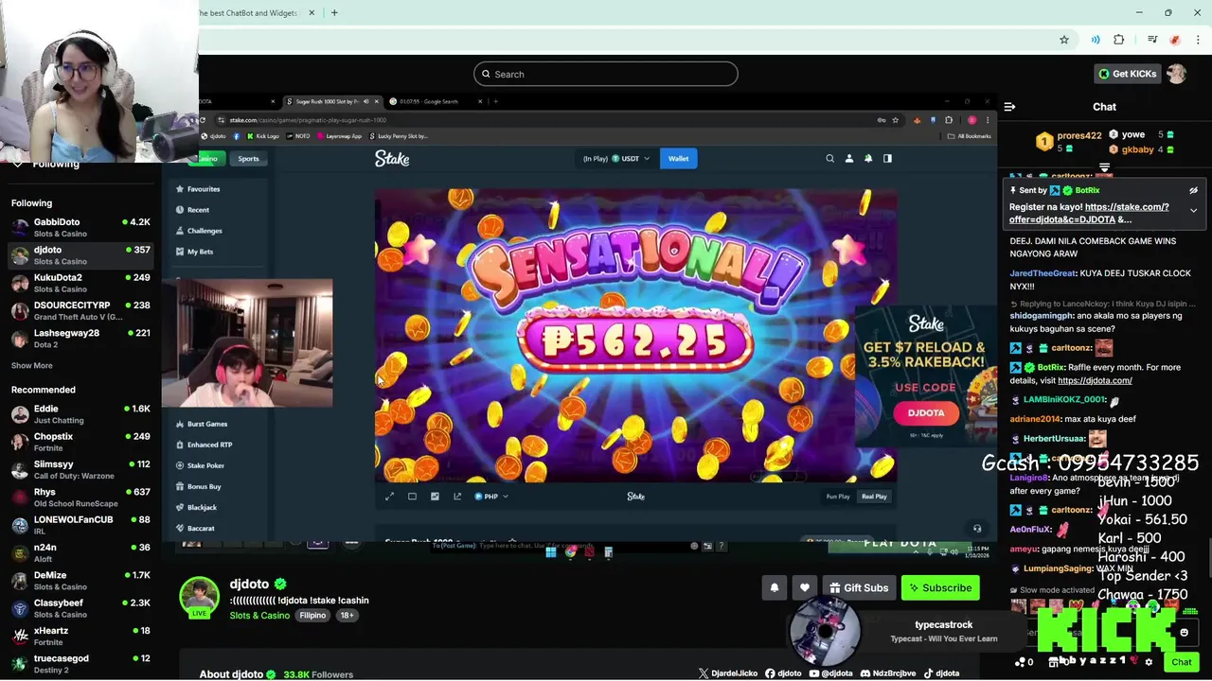
Task: Select Sports tab on Stake site
Action: [x=248, y=159]
